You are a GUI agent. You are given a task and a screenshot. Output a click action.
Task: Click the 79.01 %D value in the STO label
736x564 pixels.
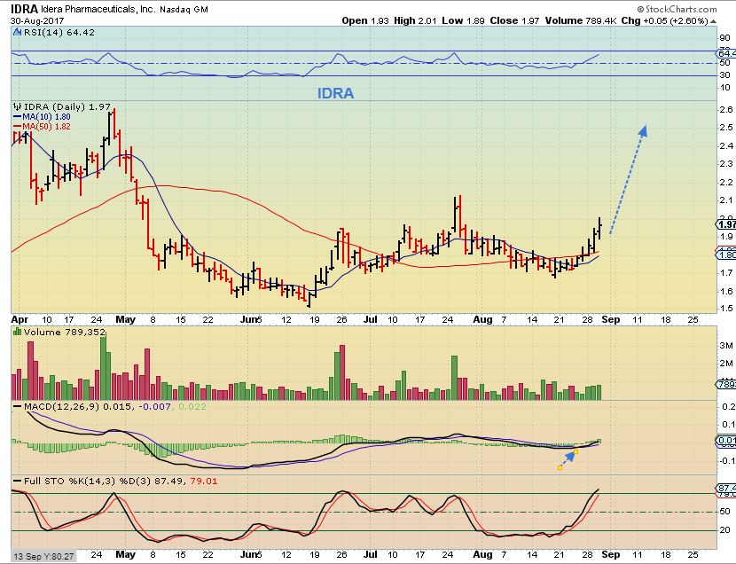pos(204,481)
